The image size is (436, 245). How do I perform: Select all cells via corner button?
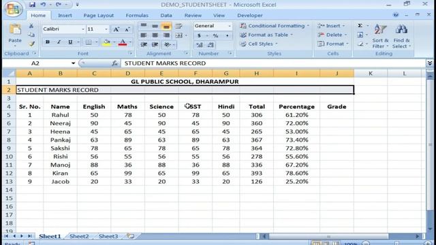tap(9, 73)
